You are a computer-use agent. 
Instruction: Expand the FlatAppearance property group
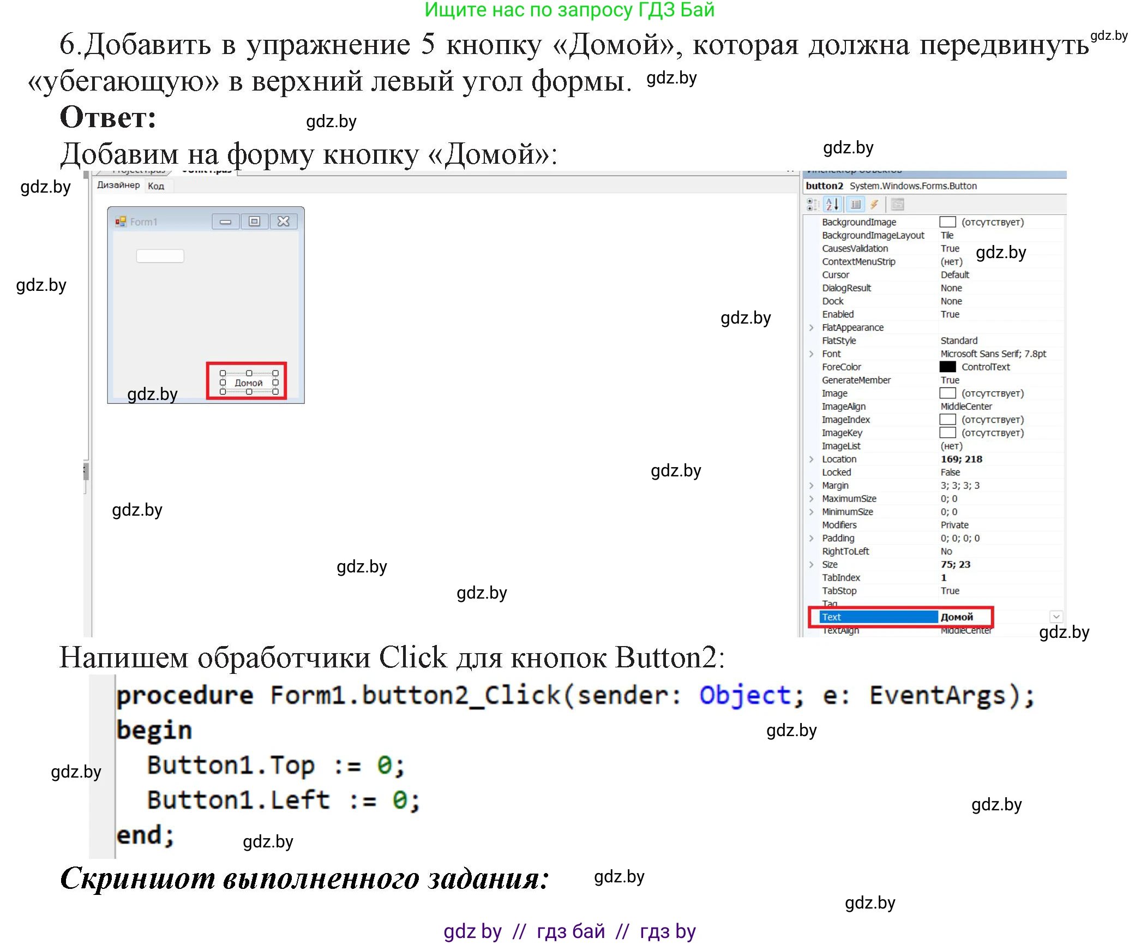811,327
